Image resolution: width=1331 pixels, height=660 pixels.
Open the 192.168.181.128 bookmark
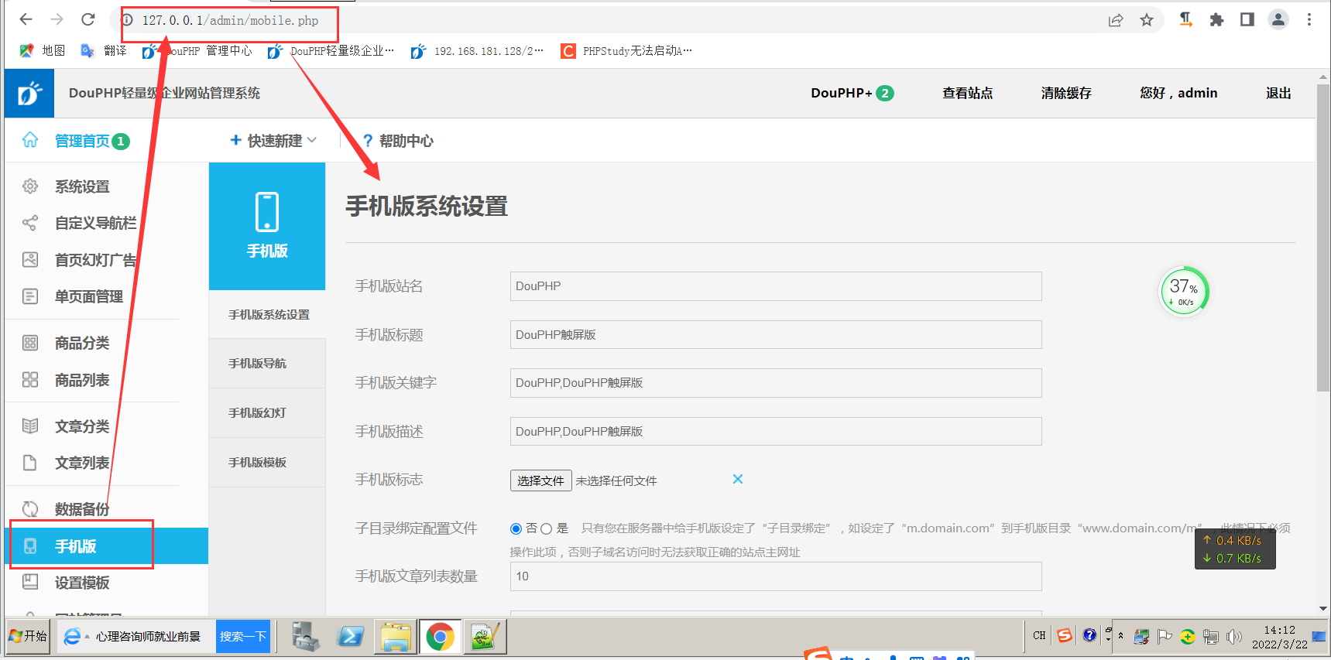click(477, 51)
